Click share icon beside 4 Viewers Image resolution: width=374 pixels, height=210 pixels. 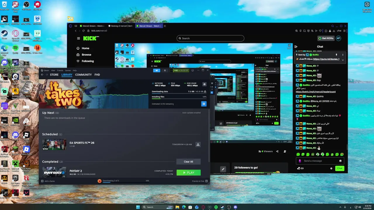[x=277, y=151]
